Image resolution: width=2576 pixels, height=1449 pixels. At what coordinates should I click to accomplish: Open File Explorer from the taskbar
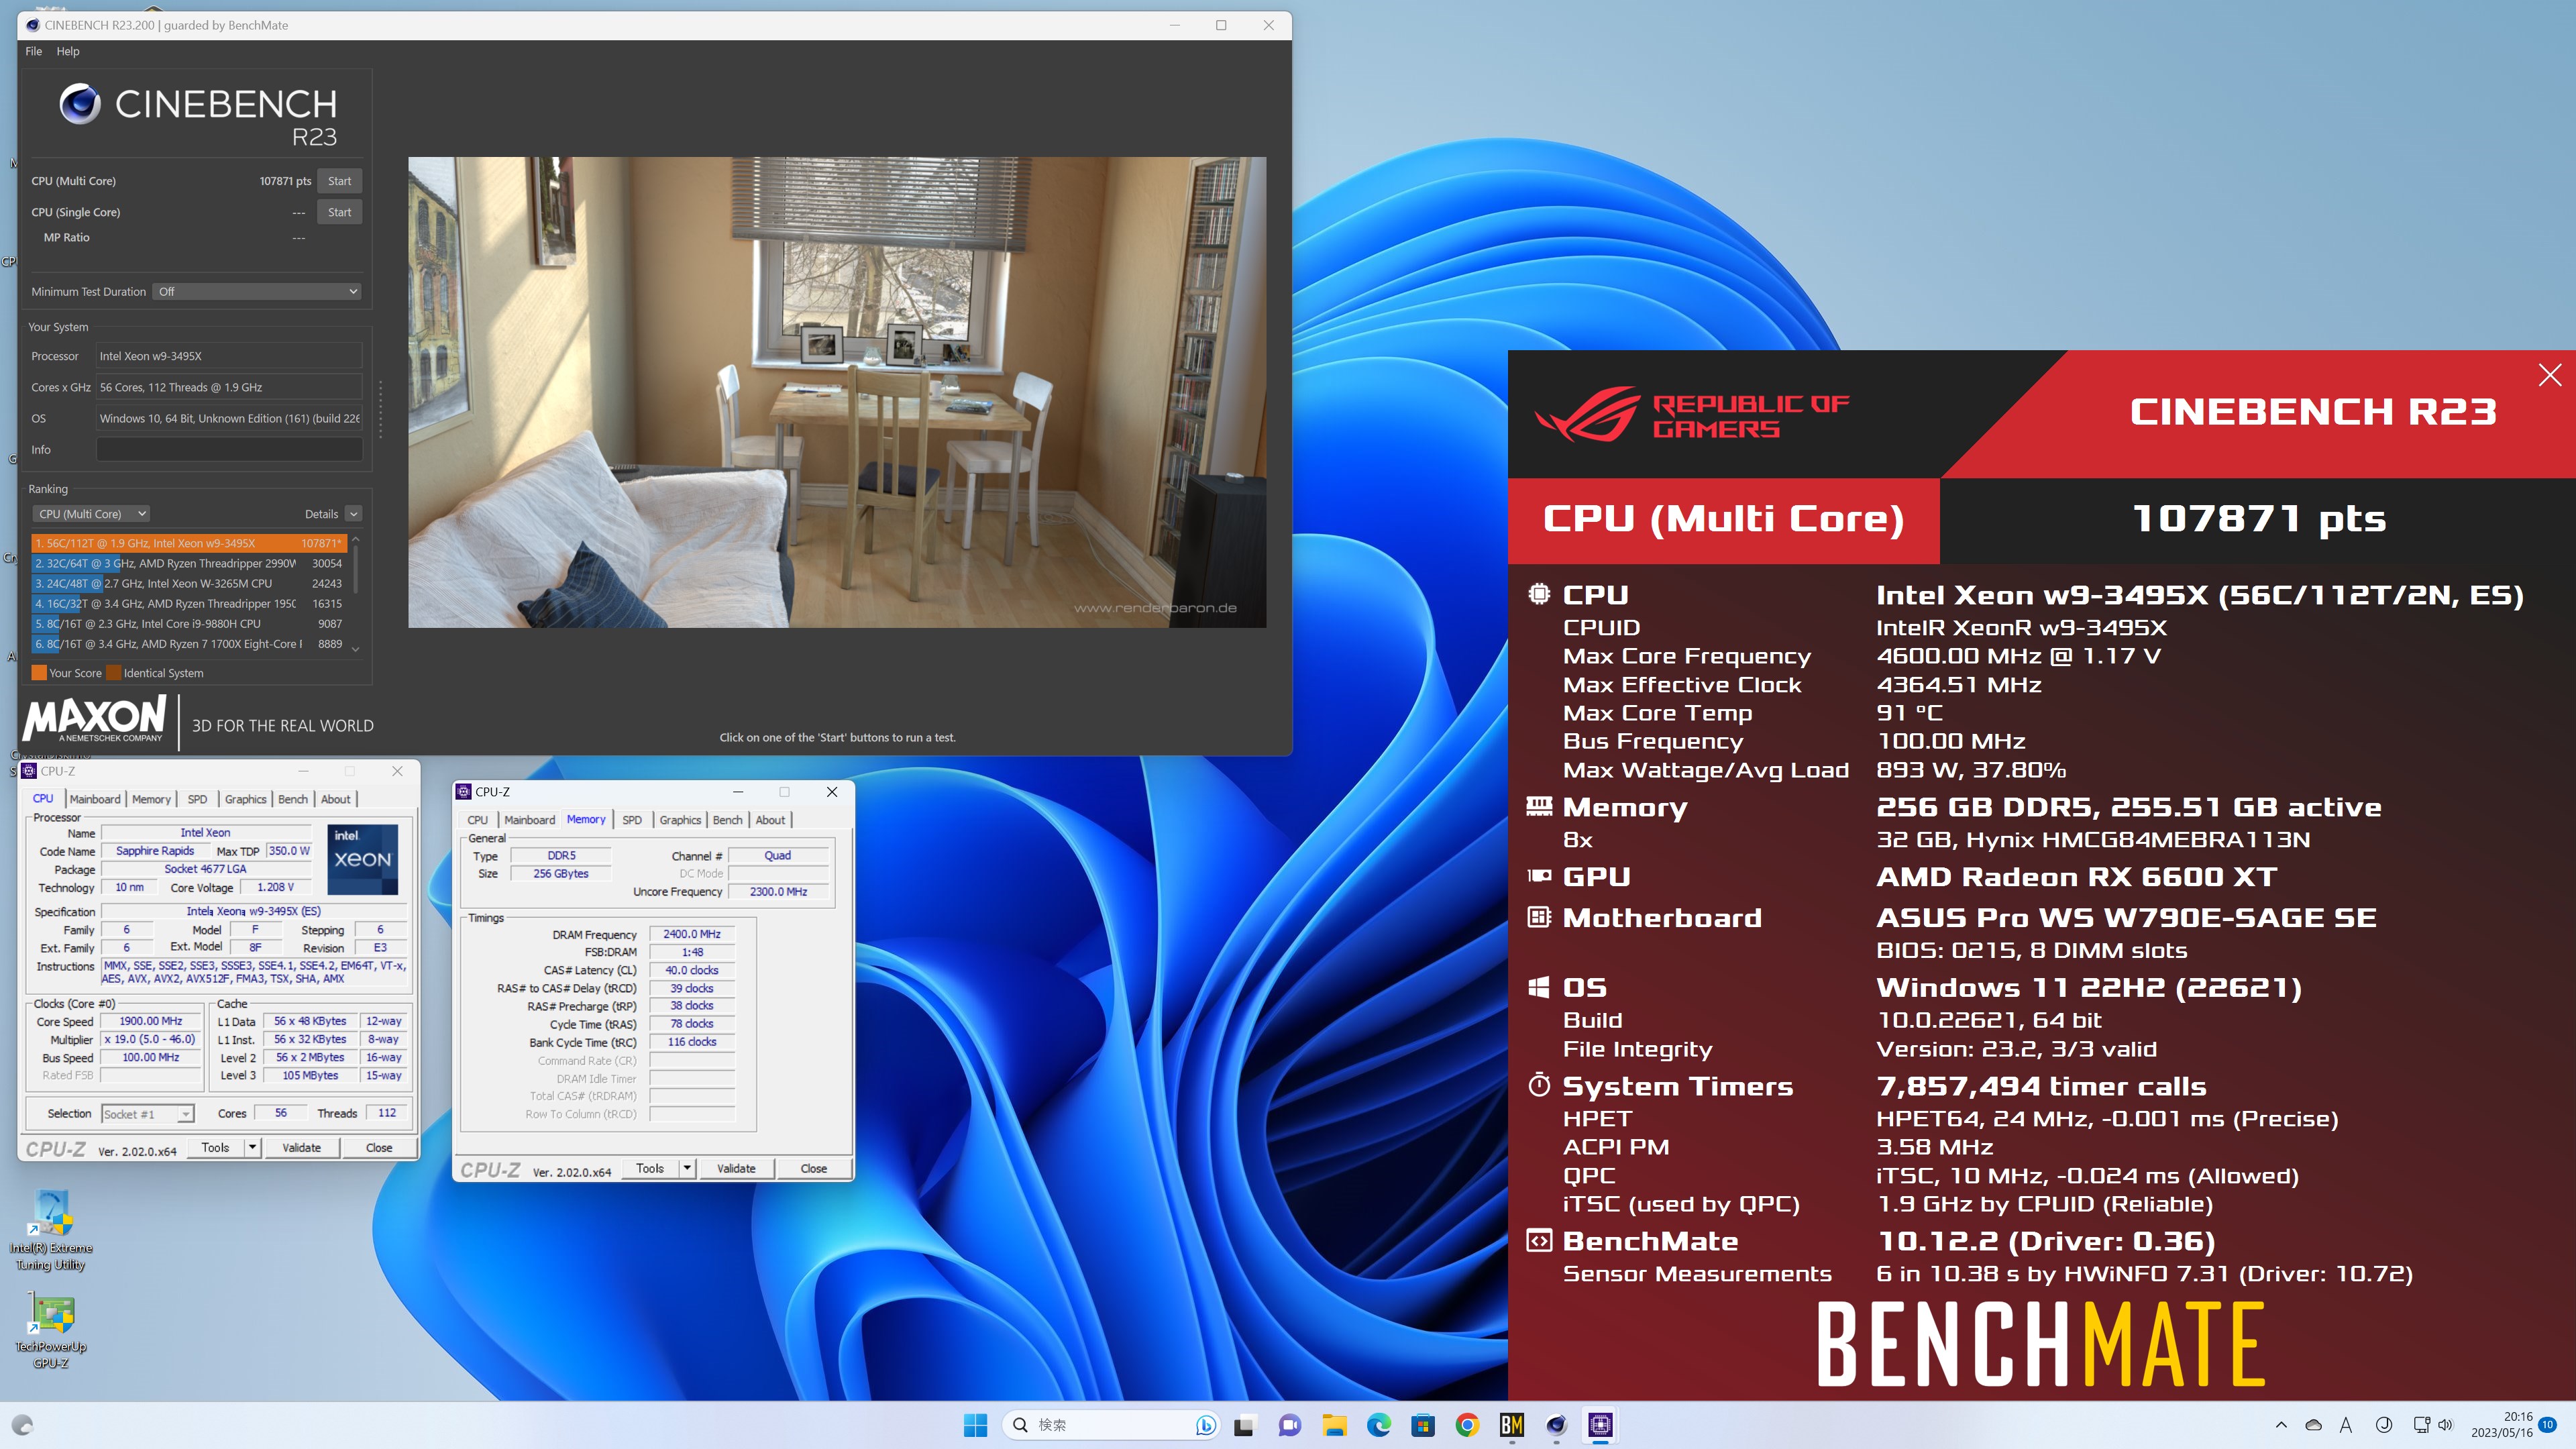pos(1333,1425)
